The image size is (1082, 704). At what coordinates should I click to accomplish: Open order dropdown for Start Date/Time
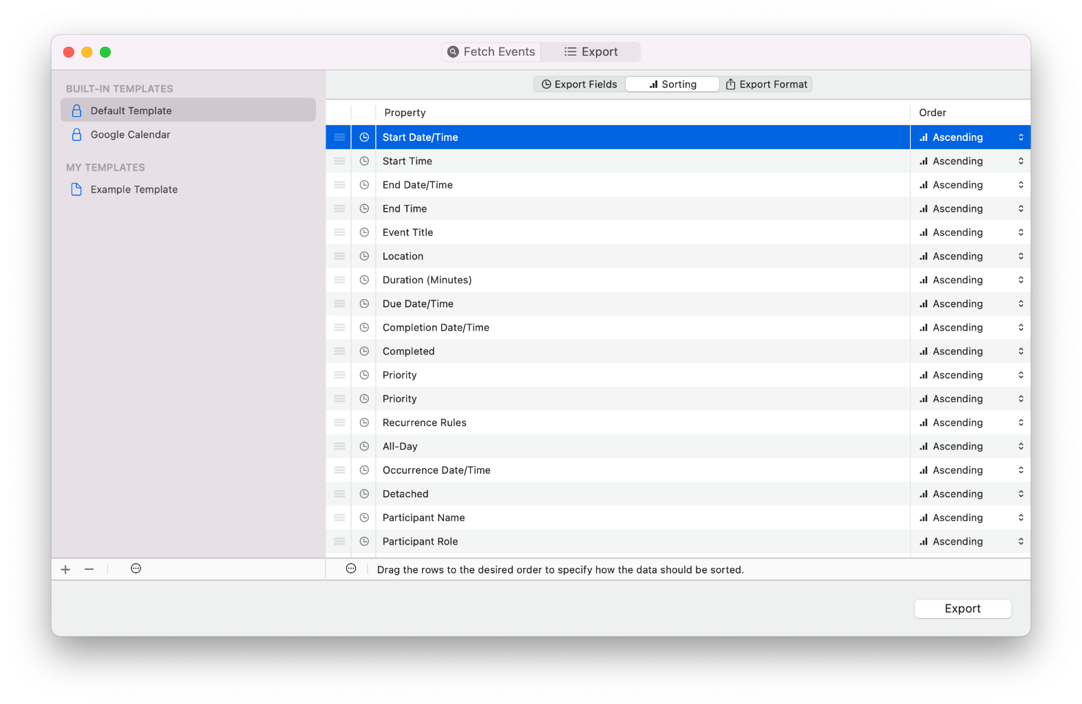[x=970, y=137]
